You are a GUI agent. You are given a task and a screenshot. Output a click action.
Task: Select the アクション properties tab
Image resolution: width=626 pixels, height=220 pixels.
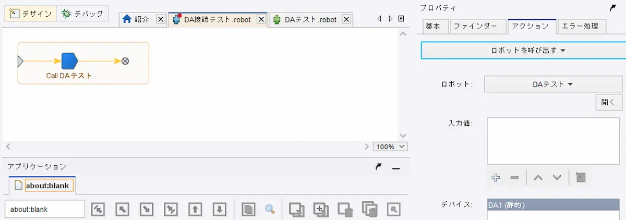pyautogui.click(x=532, y=26)
